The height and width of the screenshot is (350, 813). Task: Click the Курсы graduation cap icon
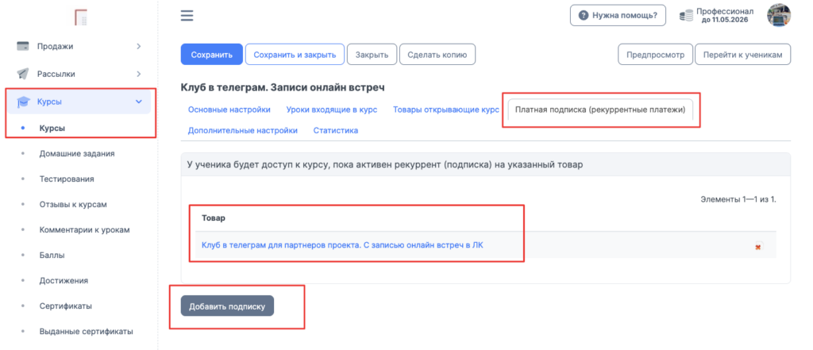pos(24,102)
